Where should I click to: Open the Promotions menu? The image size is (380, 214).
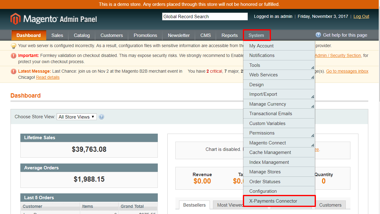click(x=145, y=35)
